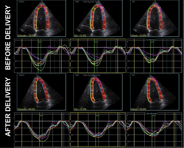
Task: Click the -7.2 691 msec readout
Action: click(151, 40)
